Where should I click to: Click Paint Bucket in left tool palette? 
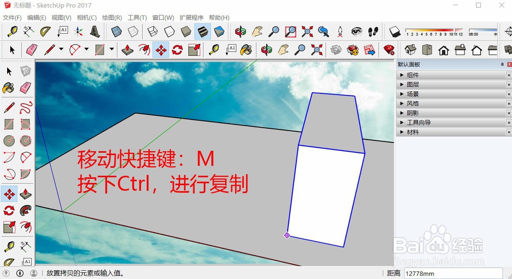click(9, 88)
